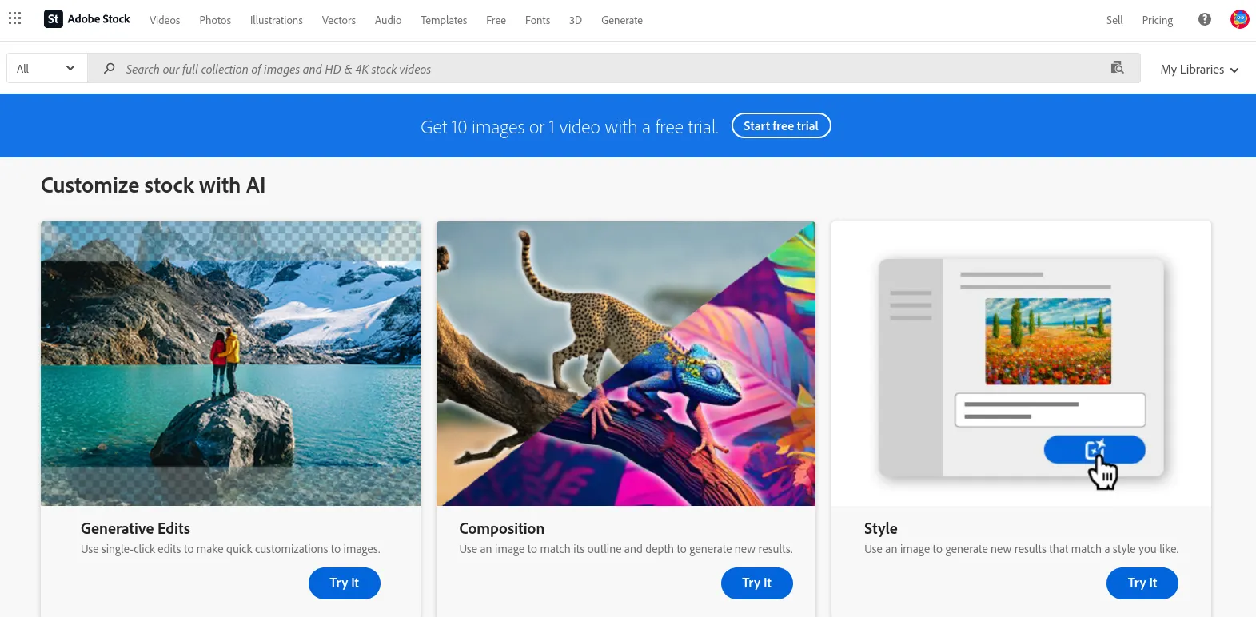Click 'match its outline and depth' description
This screenshot has width=1256, height=617.
click(x=626, y=549)
